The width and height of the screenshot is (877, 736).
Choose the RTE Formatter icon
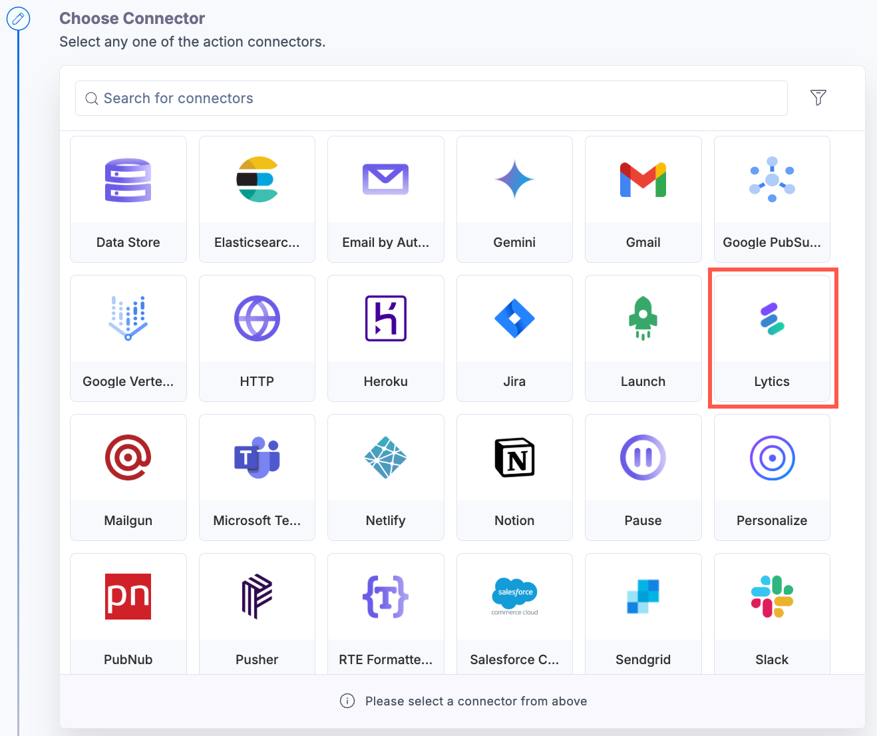tap(386, 597)
